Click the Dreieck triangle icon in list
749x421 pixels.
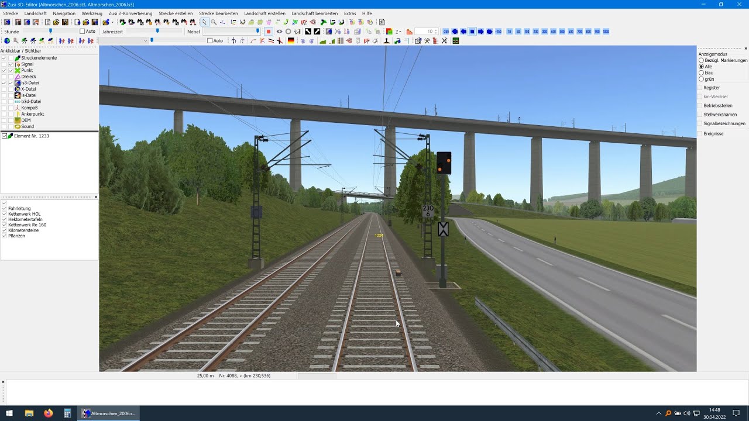[x=18, y=77]
